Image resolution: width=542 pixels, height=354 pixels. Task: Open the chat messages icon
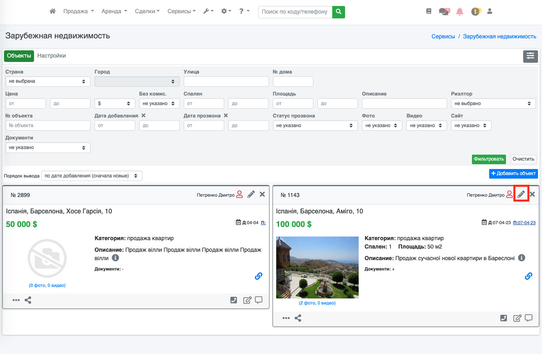tap(444, 12)
